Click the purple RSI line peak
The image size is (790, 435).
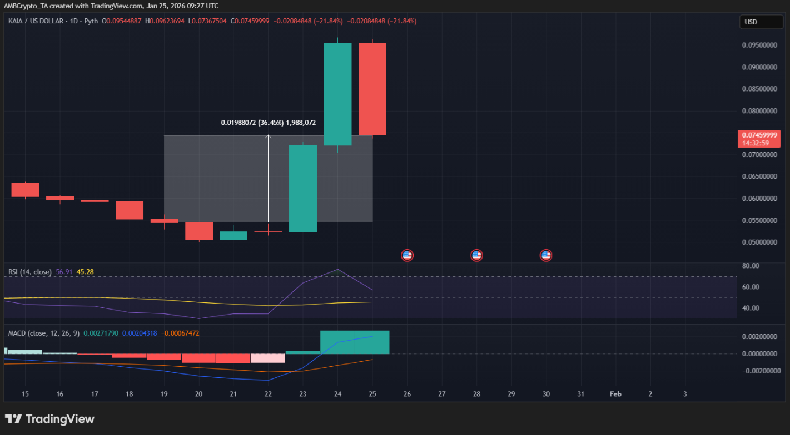click(337, 270)
